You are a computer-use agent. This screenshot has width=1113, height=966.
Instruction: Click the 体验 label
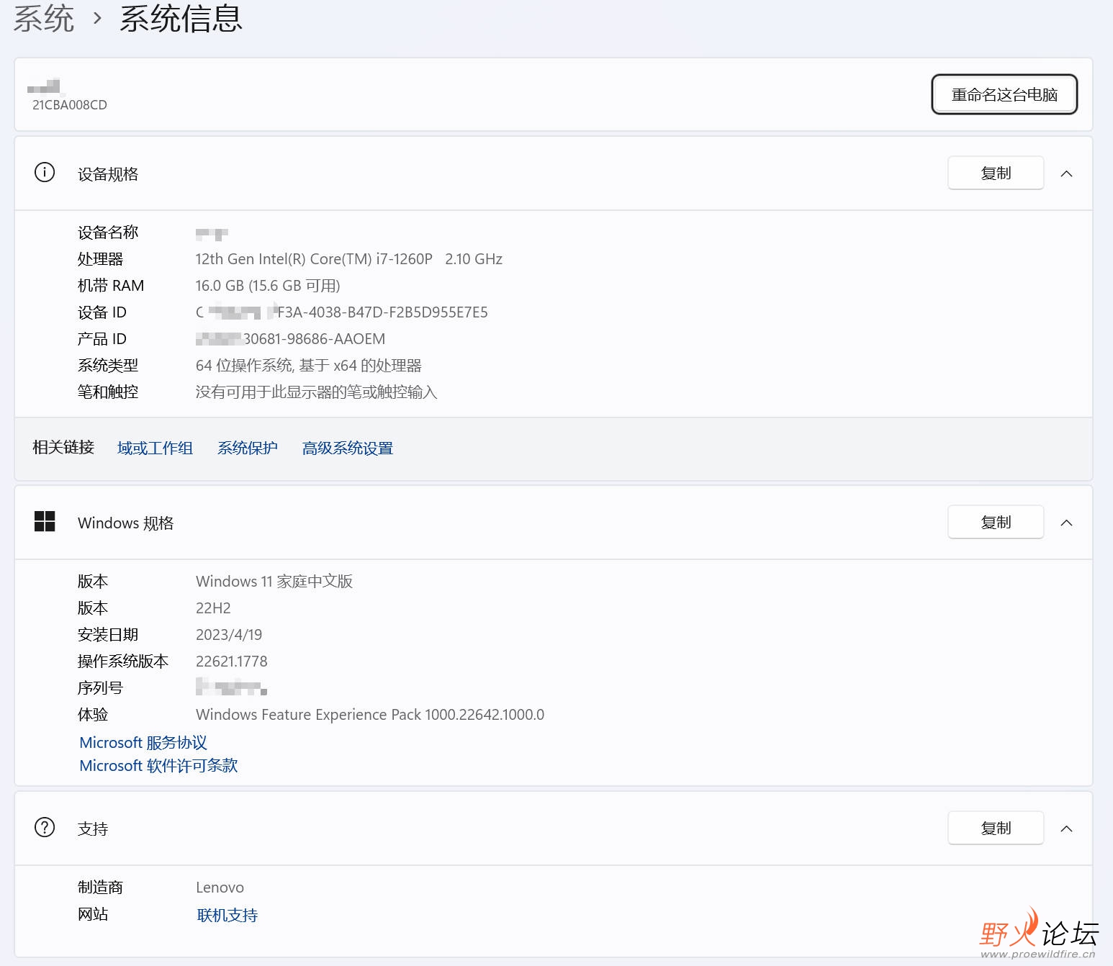pyautogui.click(x=93, y=714)
